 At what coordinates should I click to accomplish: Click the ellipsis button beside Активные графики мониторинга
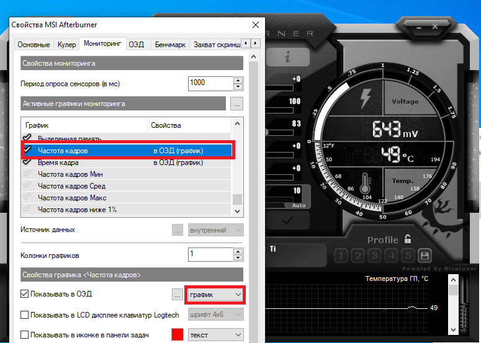[x=236, y=104]
